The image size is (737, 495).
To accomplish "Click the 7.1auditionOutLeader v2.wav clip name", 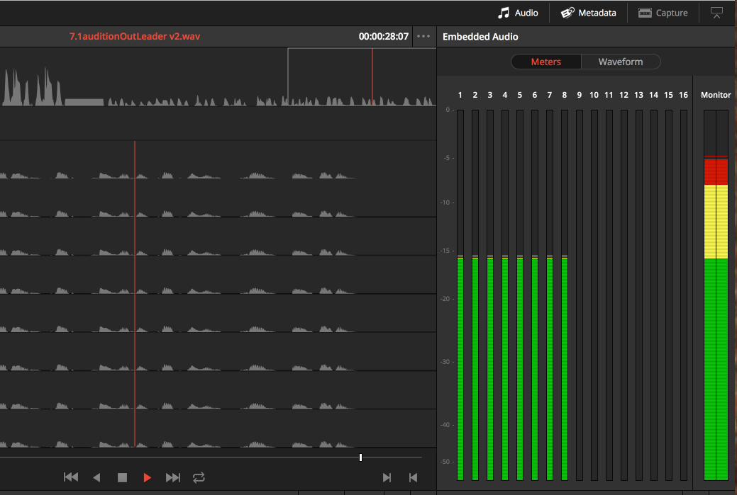I will 135,36.
